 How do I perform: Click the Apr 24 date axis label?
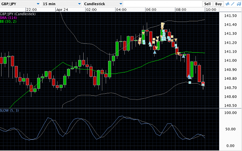[x=62, y=10]
